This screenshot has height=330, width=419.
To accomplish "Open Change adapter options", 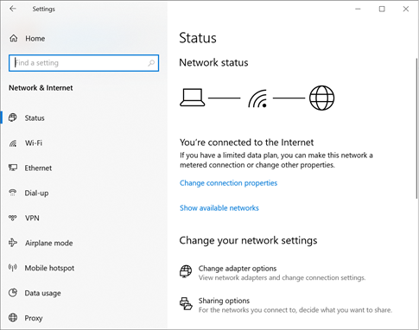I will click(x=238, y=269).
